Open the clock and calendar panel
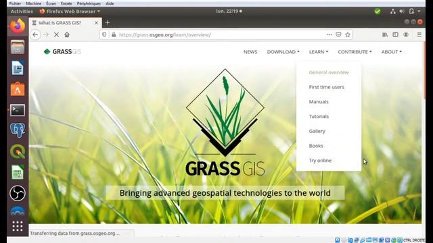This screenshot has height=243, width=433. pos(229,11)
